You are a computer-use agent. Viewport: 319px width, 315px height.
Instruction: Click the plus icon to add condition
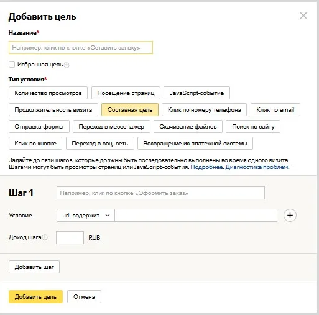click(x=290, y=215)
